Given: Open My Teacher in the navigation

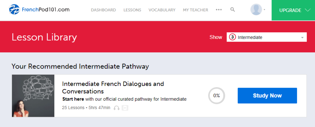Looking at the screenshot, I should (195, 10).
